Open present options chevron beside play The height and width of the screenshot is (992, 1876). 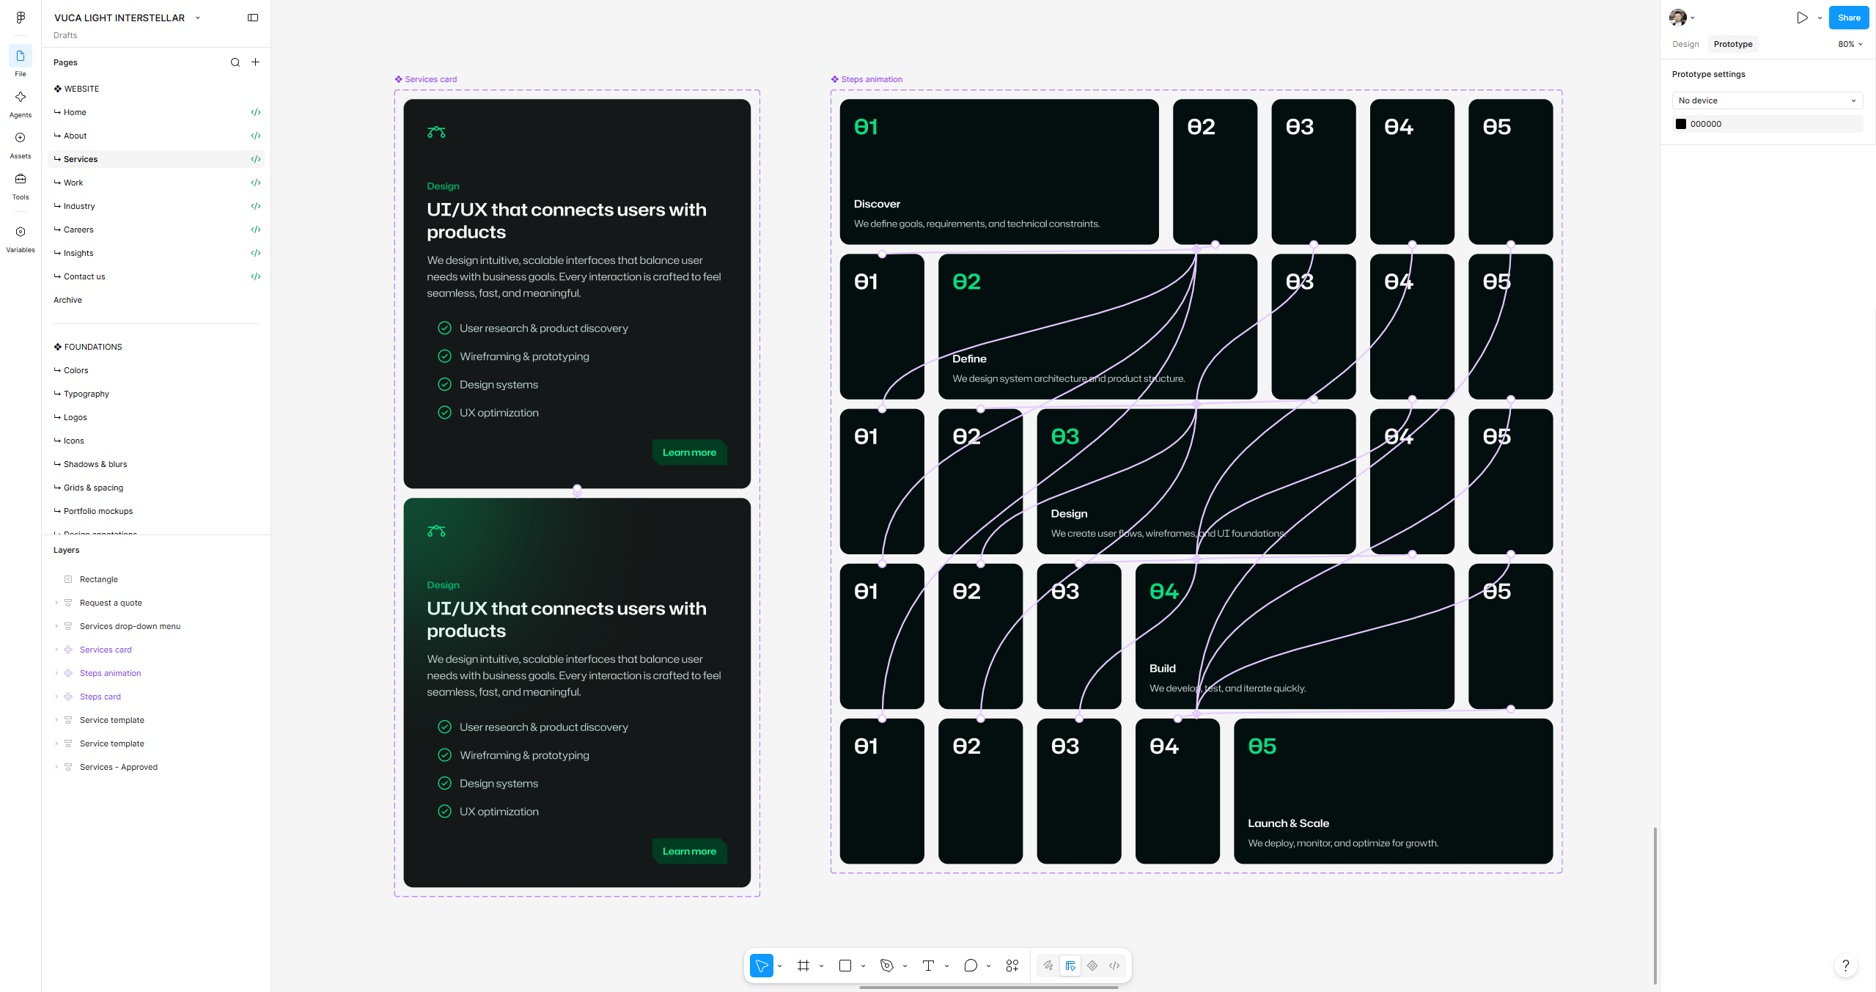point(1820,18)
